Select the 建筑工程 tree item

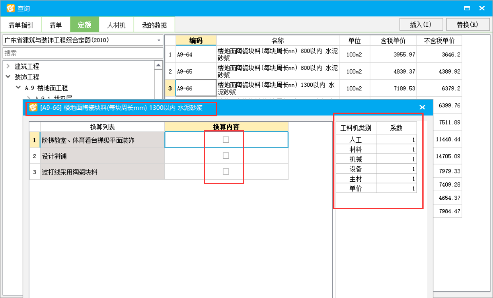(27, 66)
